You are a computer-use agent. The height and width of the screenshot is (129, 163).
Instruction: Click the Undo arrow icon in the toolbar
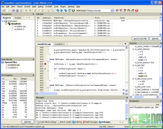pos(26,11)
